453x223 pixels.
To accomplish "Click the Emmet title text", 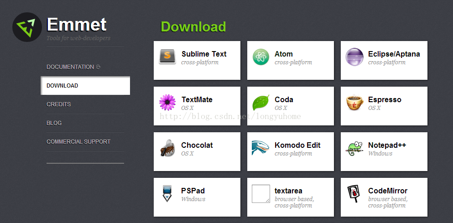I will coord(76,24).
